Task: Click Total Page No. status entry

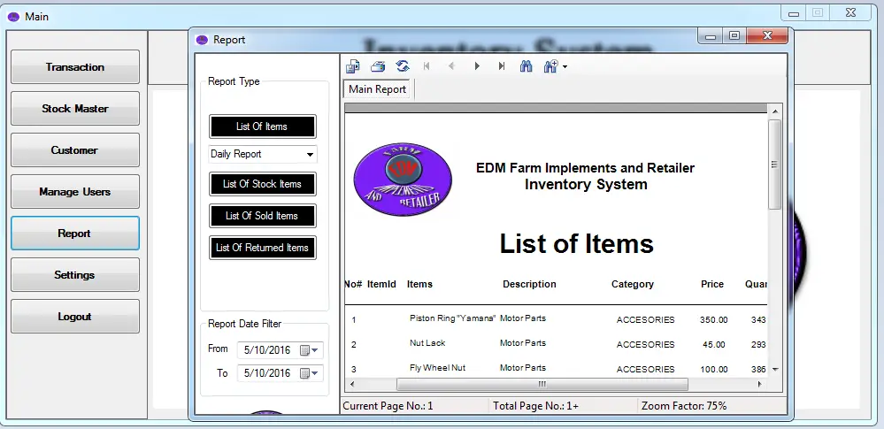Action: click(x=535, y=406)
